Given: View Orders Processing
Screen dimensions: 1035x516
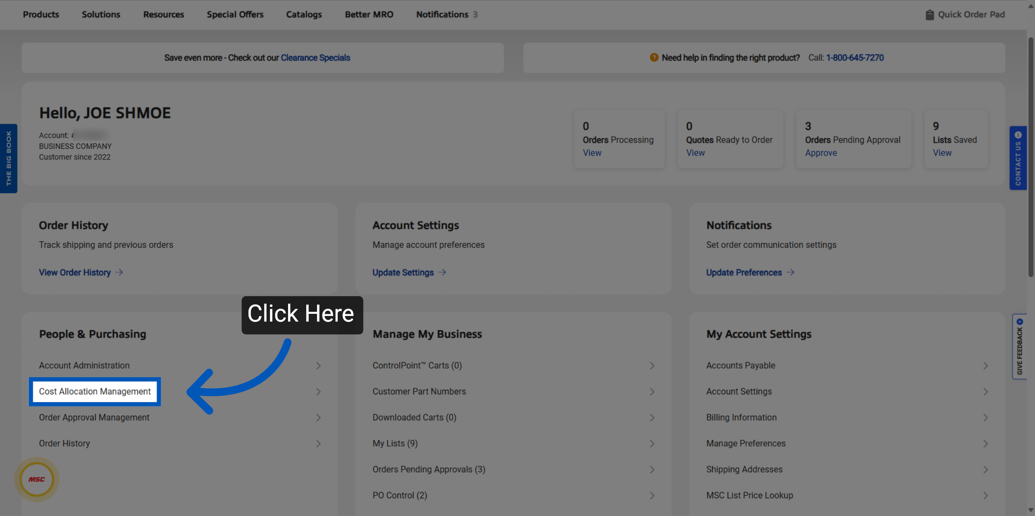Looking at the screenshot, I should coord(592,153).
